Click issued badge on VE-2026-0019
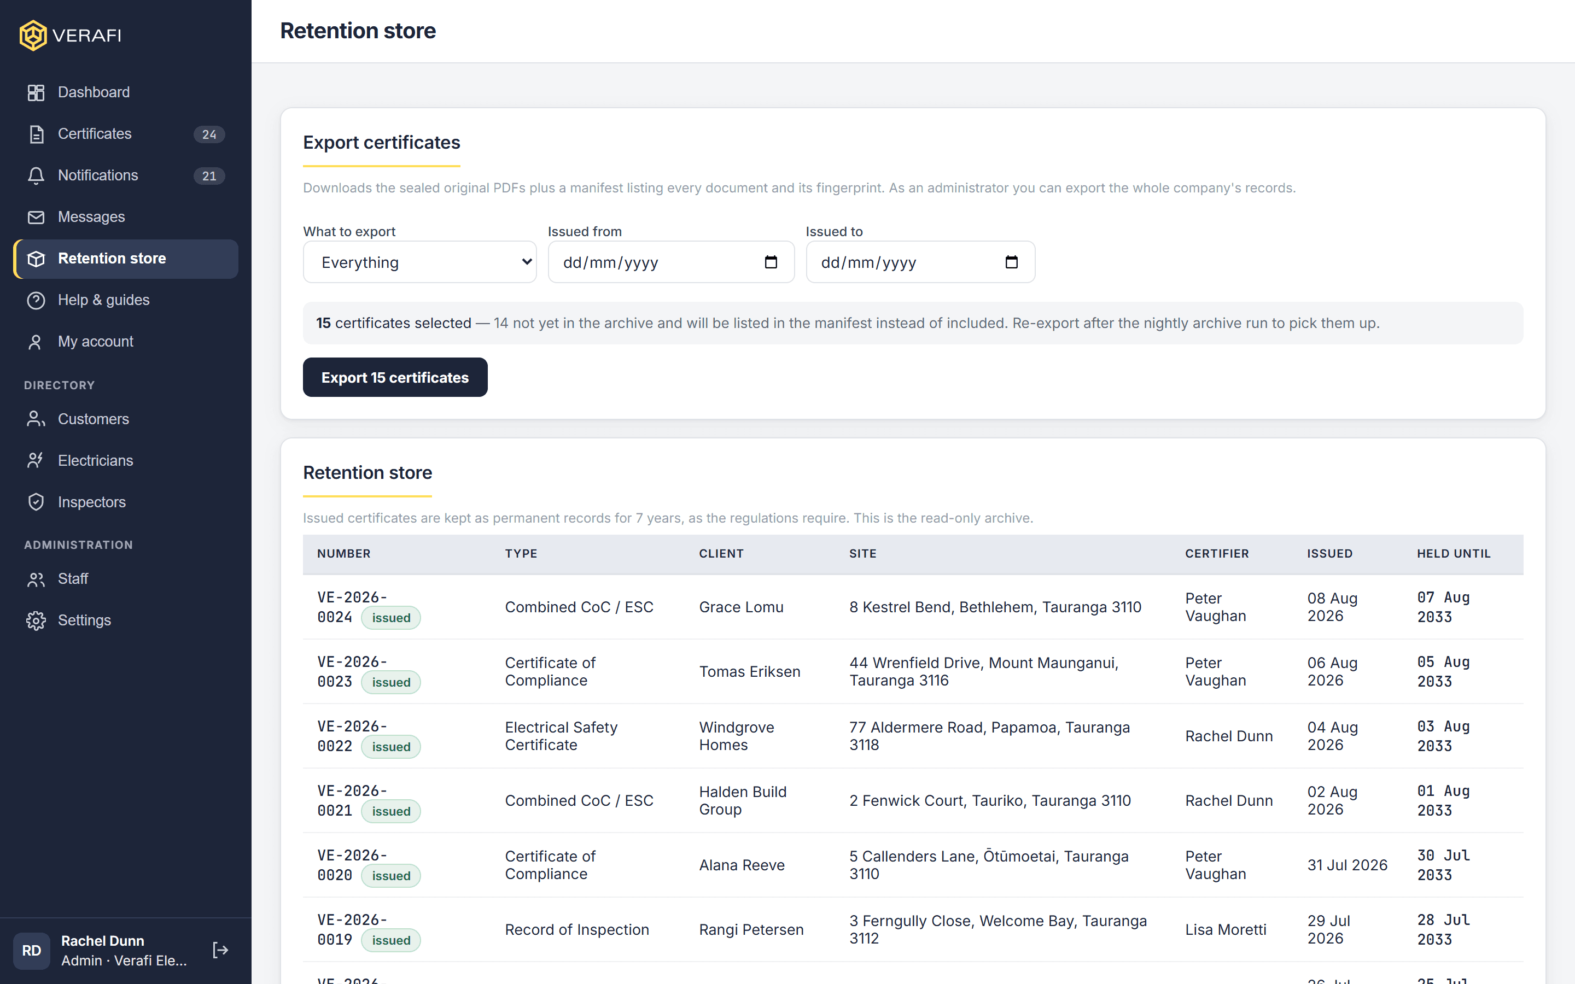The image size is (1575, 984). [391, 940]
